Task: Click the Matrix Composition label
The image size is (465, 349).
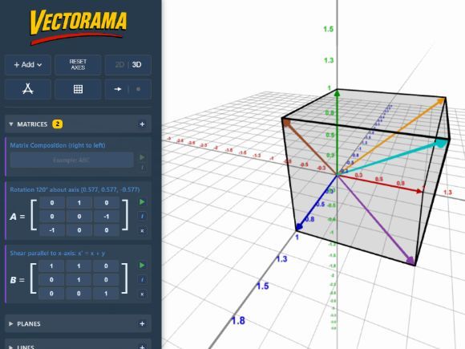Action: point(58,145)
